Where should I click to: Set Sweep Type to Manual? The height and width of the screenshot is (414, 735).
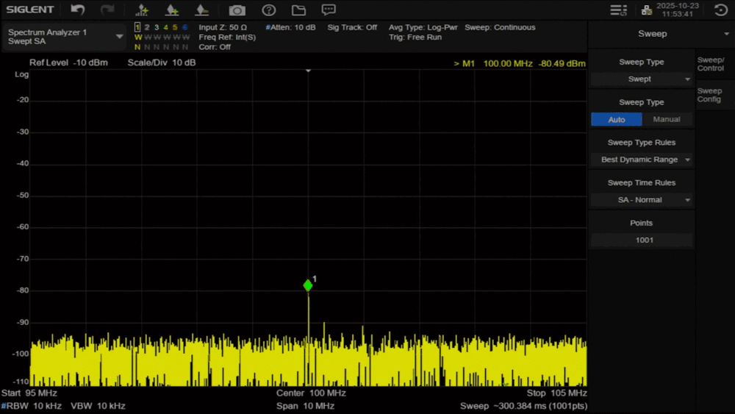pyautogui.click(x=667, y=119)
